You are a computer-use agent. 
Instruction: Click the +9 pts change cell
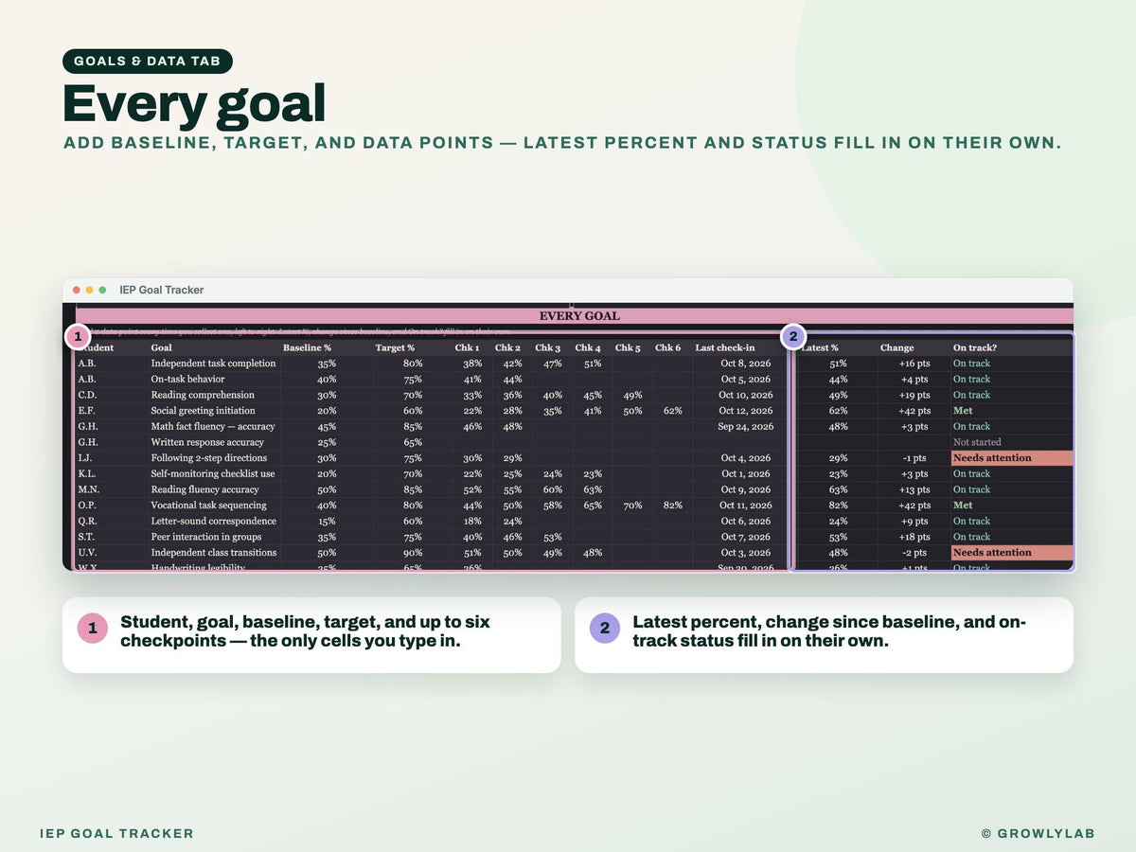coord(914,521)
